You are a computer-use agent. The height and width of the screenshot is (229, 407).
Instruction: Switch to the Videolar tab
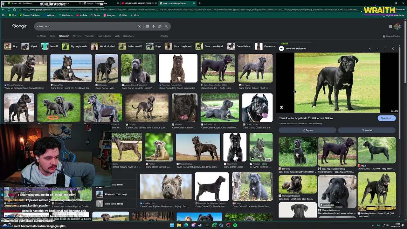point(89,36)
